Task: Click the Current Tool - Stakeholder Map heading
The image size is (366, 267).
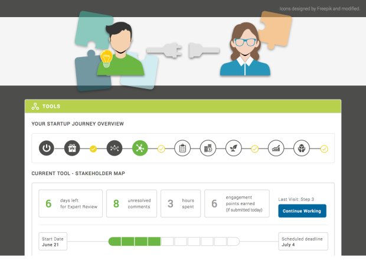Action: pyautogui.click(x=78, y=173)
